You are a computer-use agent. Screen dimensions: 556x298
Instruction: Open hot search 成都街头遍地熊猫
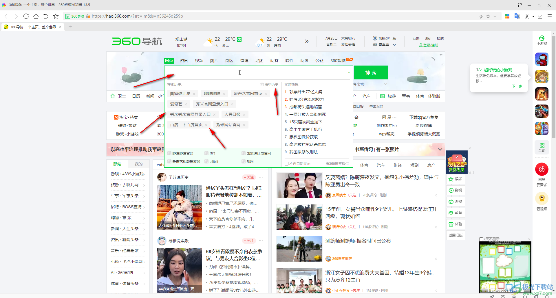point(306,107)
